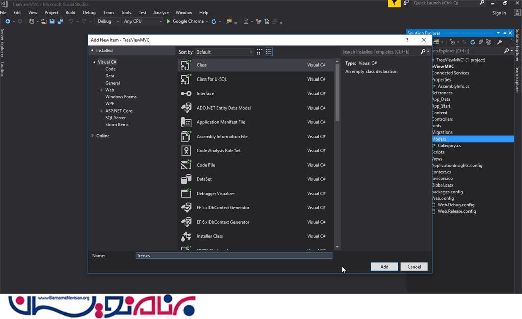This screenshot has height=319, width=522.
Task: Click the template list vertical scrollbar
Action: 337,92
